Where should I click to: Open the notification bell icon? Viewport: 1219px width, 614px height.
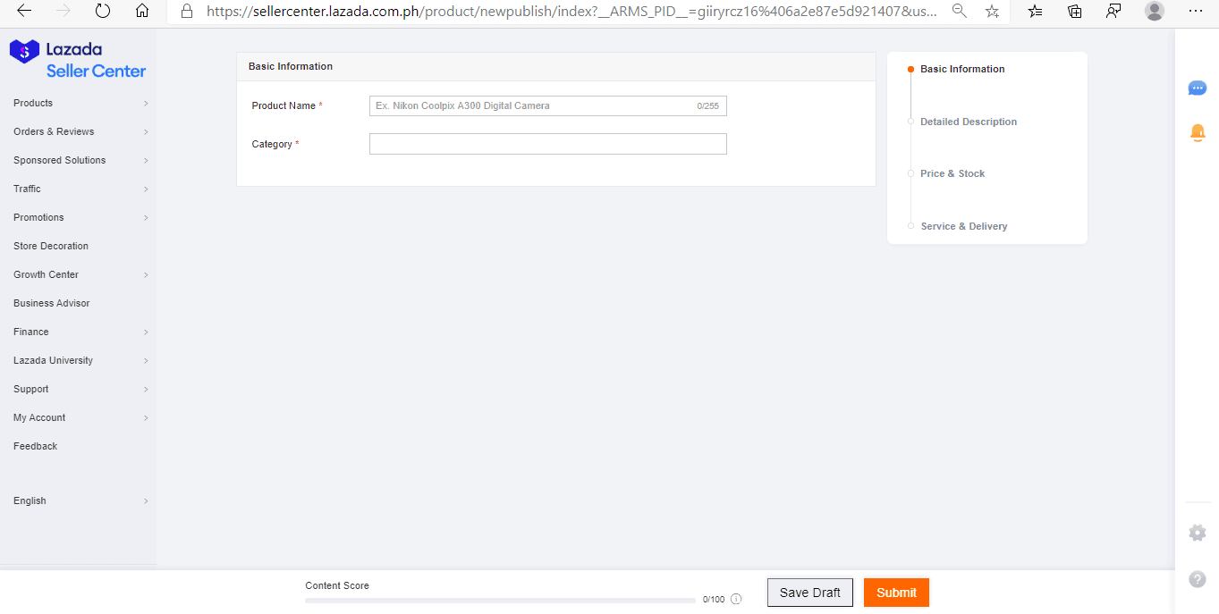point(1198,132)
